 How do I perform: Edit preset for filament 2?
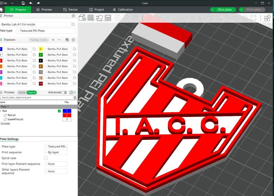75,49
